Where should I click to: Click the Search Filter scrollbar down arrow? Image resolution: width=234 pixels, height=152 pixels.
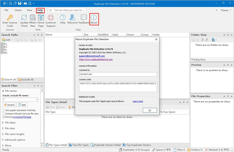click(x=42, y=146)
